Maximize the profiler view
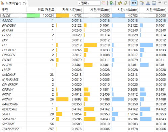This screenshot has width=168, height=132. [x=166, y=3]
